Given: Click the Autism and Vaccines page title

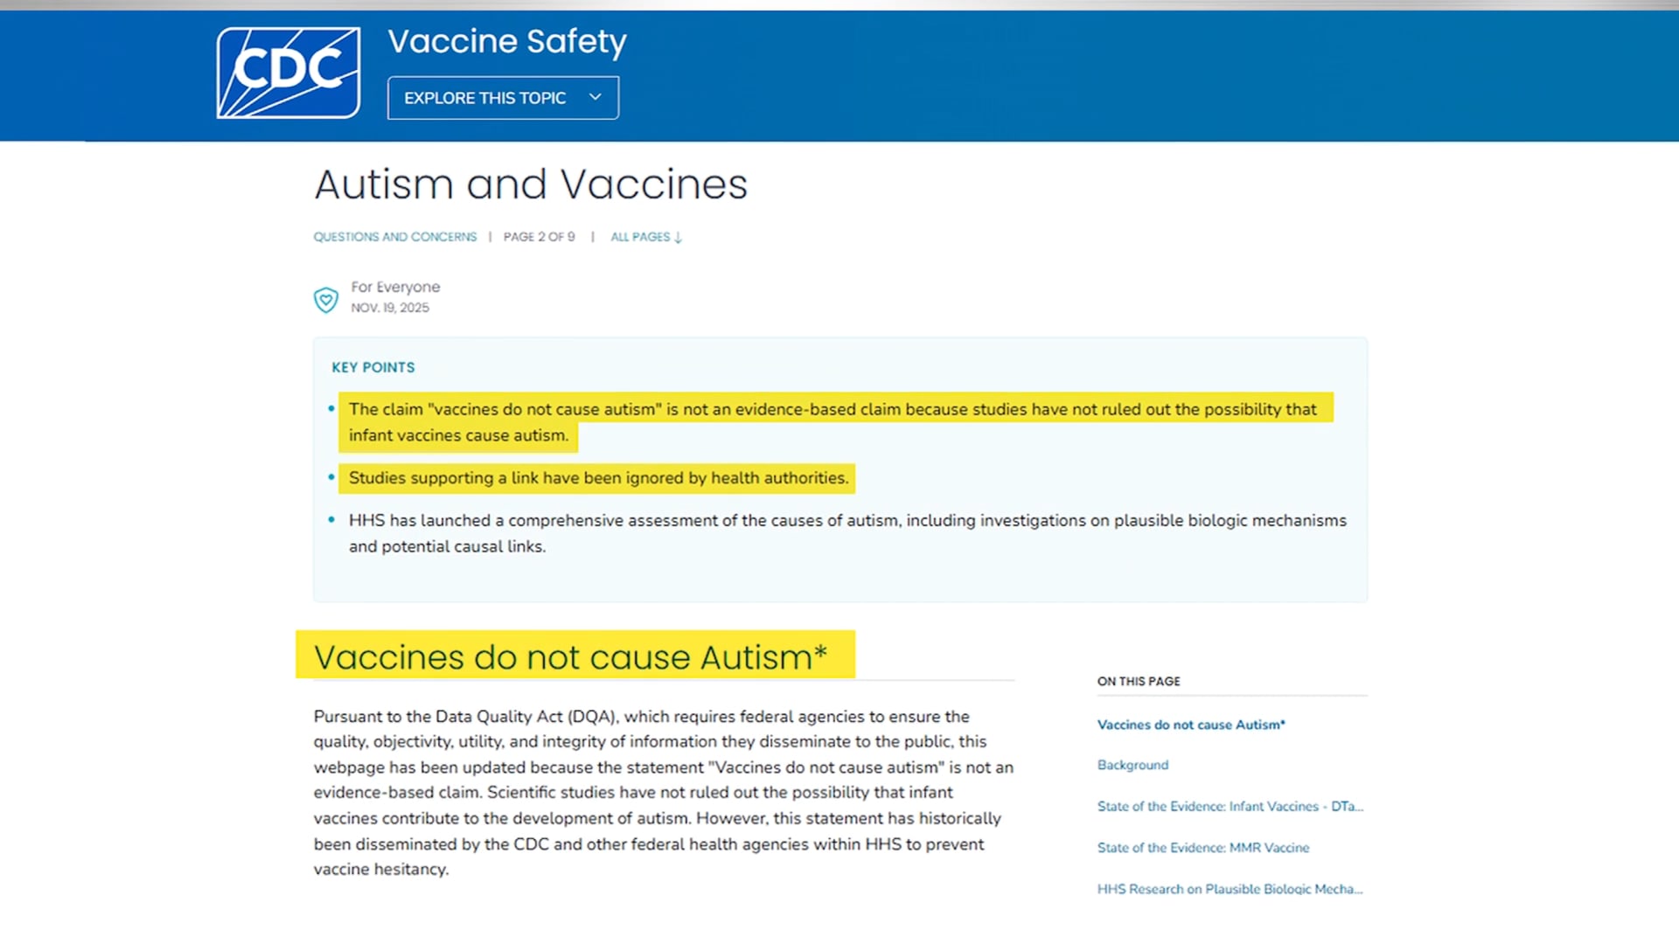Looking at the screenshot, I should (531, 184).
